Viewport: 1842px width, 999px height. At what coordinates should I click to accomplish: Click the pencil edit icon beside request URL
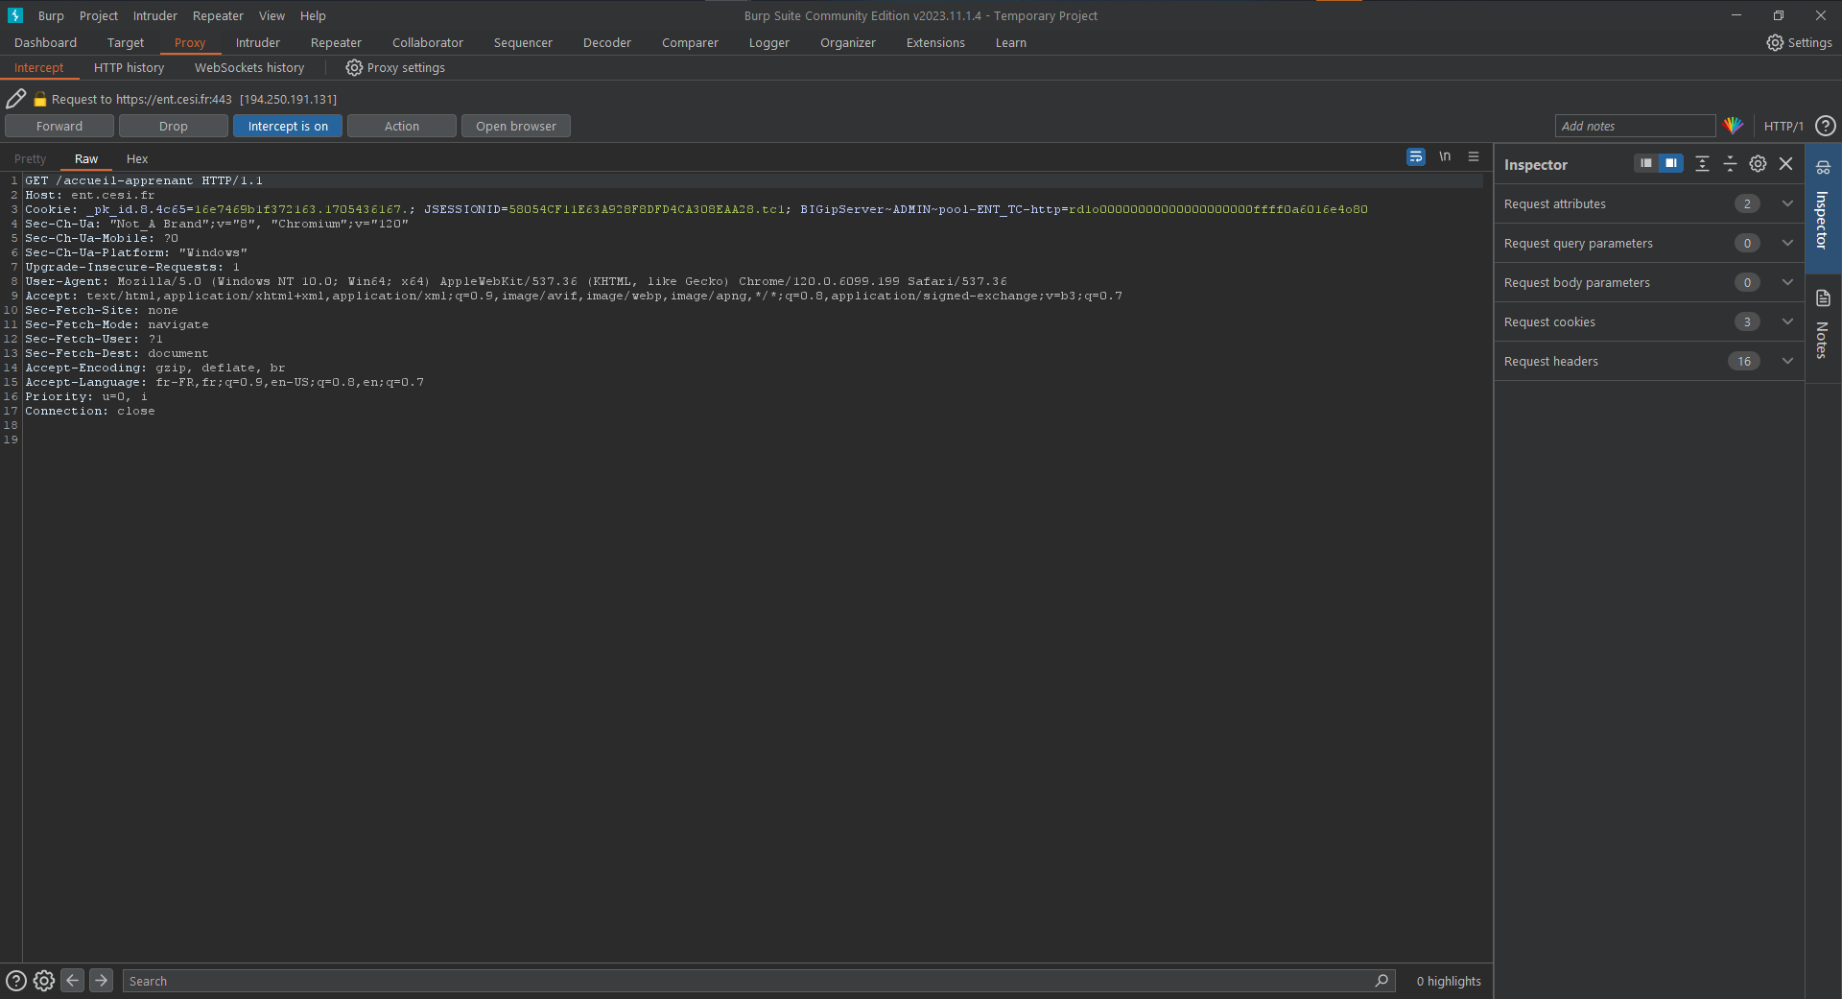click(16, 99)
